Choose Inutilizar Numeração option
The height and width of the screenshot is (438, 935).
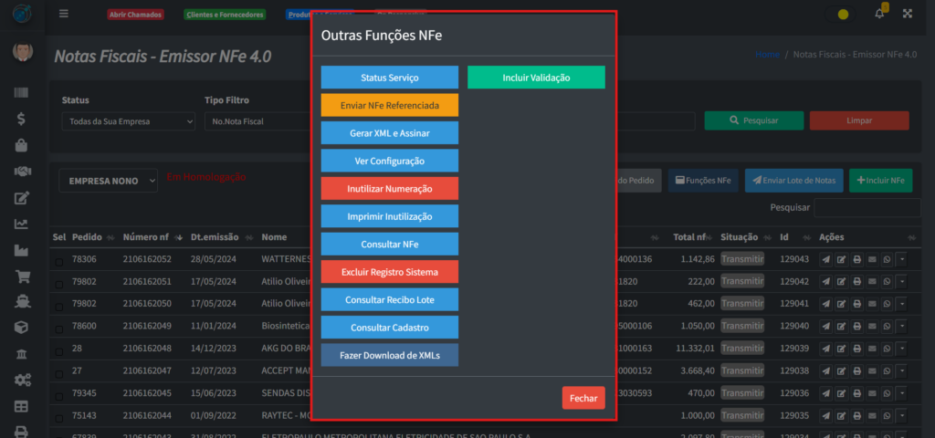[x=389, y=189]
